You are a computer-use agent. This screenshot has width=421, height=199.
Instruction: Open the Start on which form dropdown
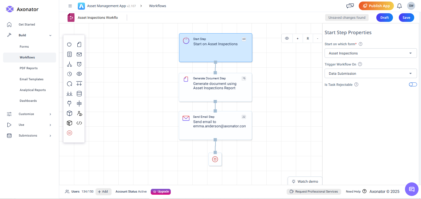(x=370, y=53)
